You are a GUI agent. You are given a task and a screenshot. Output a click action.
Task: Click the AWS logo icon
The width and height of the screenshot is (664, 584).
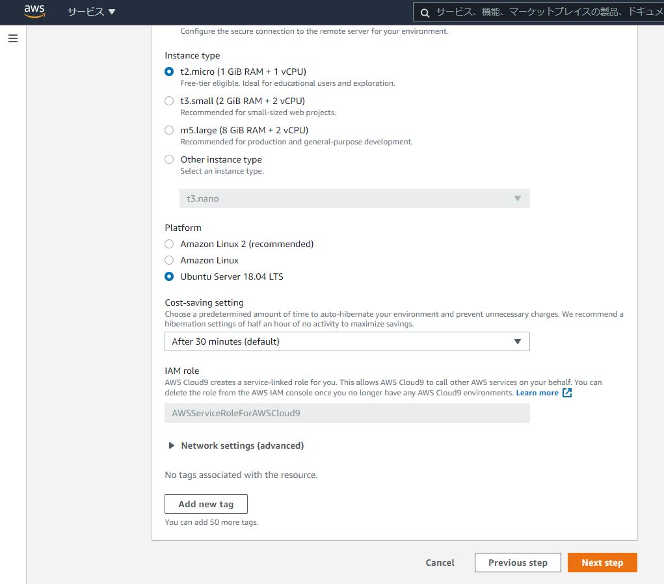click(x=34, y=11)
